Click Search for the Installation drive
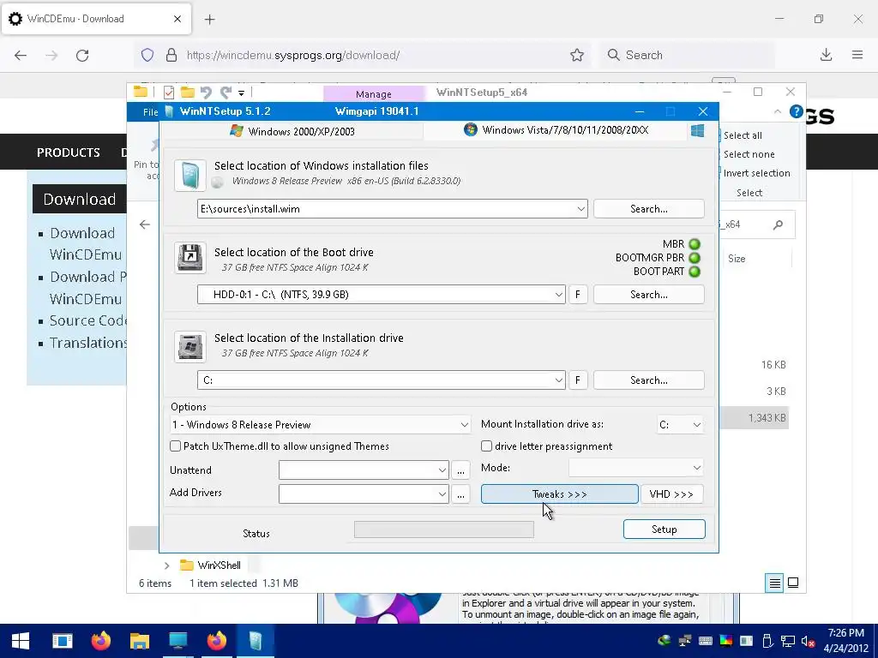 [648, 380]
